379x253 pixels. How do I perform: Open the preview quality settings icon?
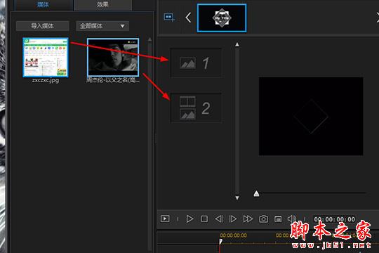tap(278, 219)
